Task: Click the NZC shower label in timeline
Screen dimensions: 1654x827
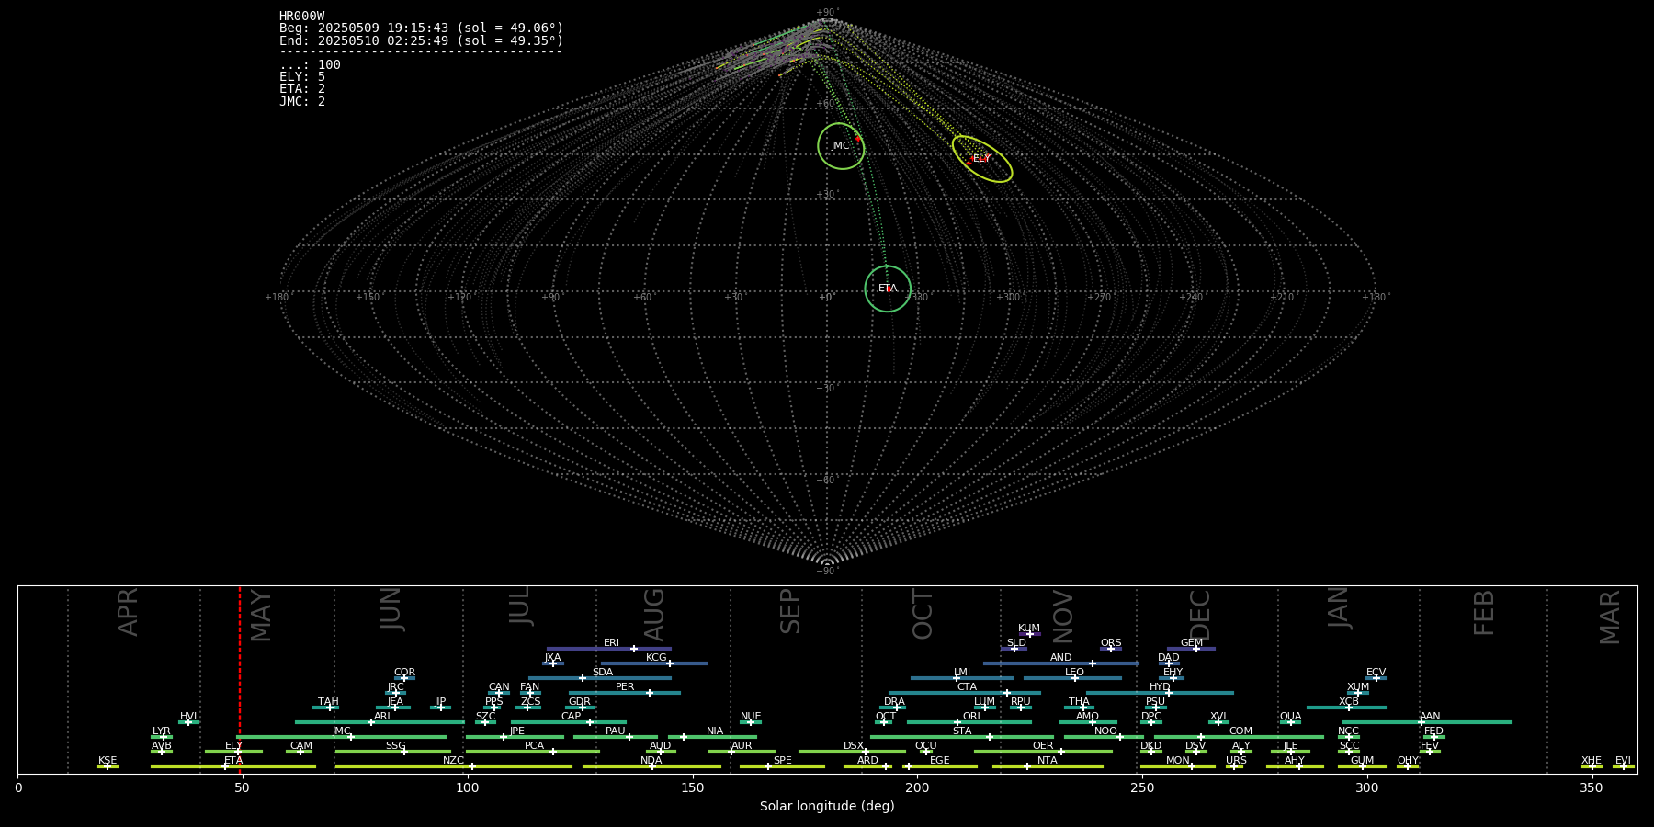Action: (x=454, y=761)
